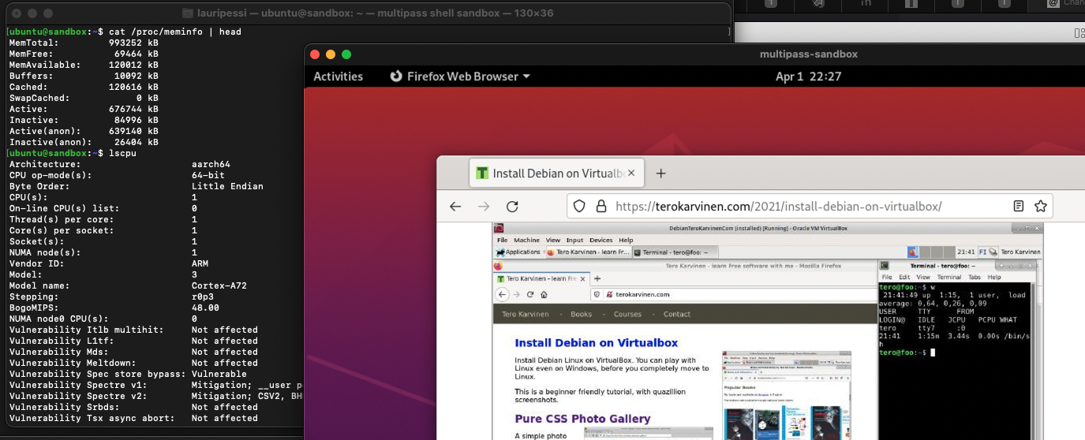1085x440 pixels.
Task: Click the 21:41 panel clock in screenshot
Action: (x=966, y=252)
